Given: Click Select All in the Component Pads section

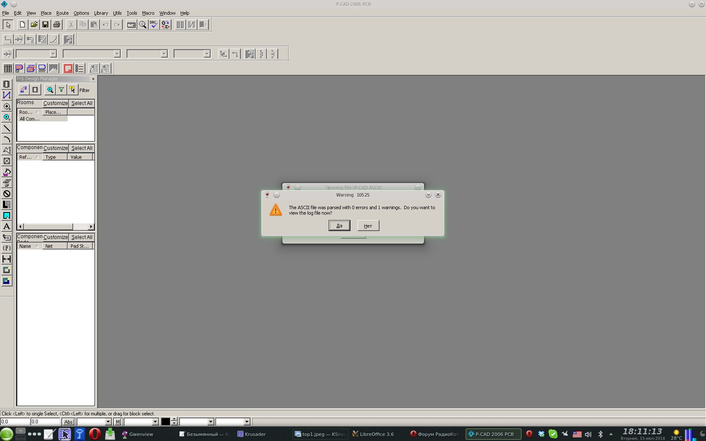Looking at the screenshot, I should coord(82,237).
